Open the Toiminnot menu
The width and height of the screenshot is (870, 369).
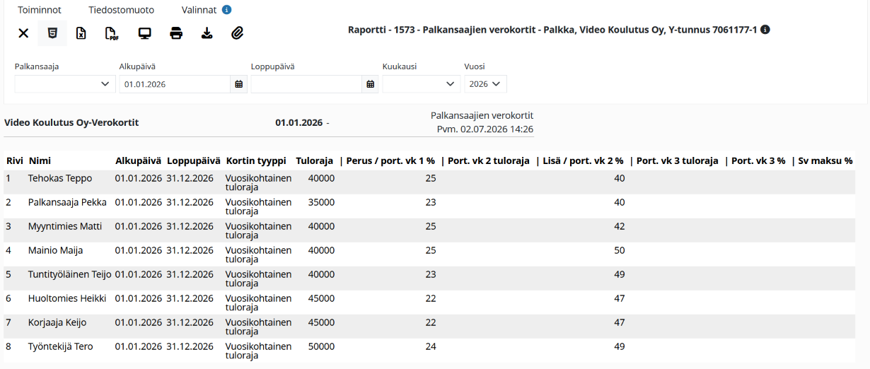pyautogui.click(x=40, y=10)
